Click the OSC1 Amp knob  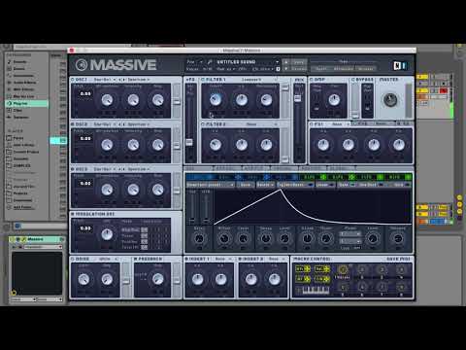coord(158,100)
